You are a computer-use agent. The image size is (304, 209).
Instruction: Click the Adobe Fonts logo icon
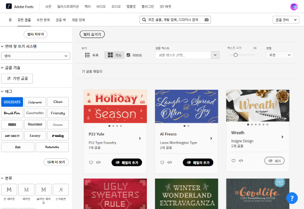(9, 7)
